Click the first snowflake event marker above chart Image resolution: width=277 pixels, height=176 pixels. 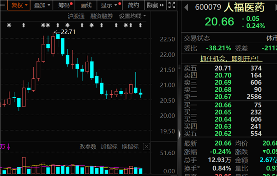[x=9, y=25]
